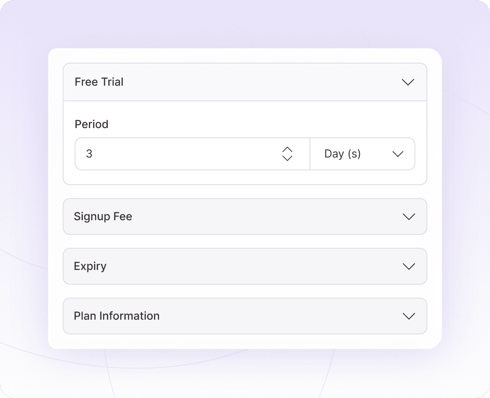Viewport: 490px width, 398px height.
Task: Open the Plan Information accordion row
Action: (x=244, y=316)
